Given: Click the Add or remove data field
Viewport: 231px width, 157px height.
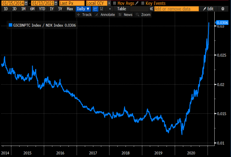Looking at the screenshot, I should (177, 9).
